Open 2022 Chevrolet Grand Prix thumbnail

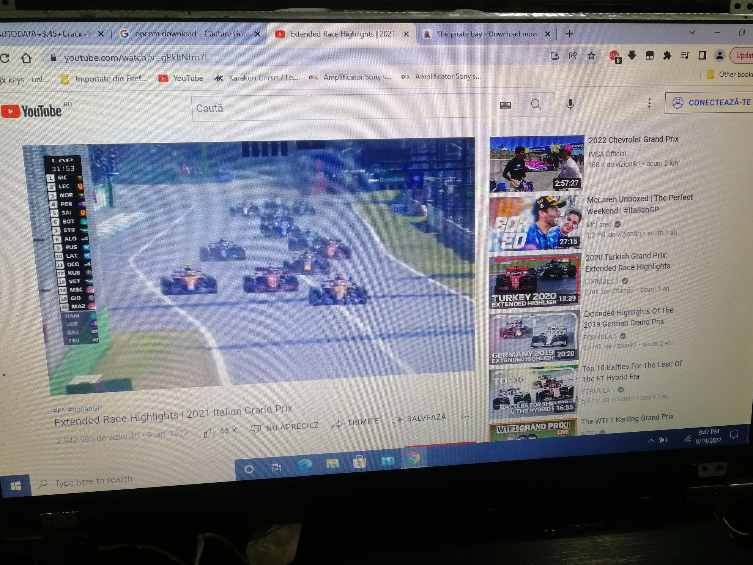(x=537, y=164)
